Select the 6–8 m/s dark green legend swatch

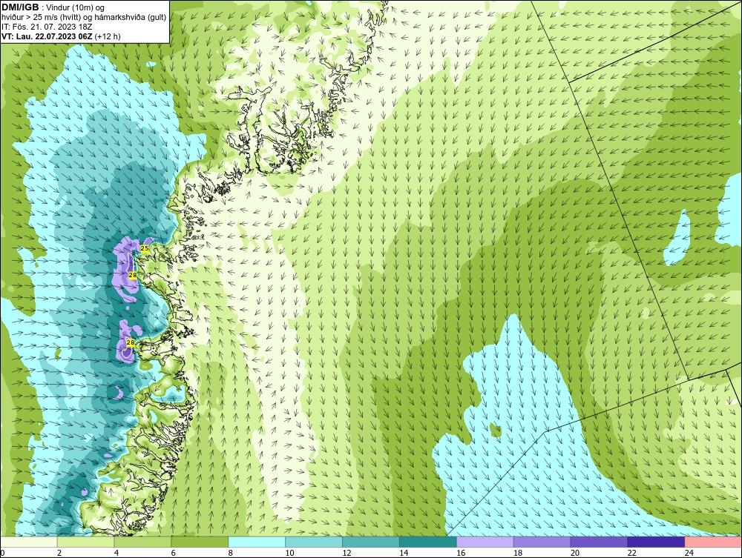pos(200,542)
